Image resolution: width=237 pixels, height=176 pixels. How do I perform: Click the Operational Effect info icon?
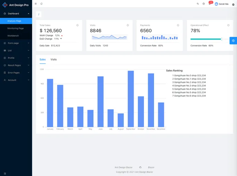pos(228,25)
